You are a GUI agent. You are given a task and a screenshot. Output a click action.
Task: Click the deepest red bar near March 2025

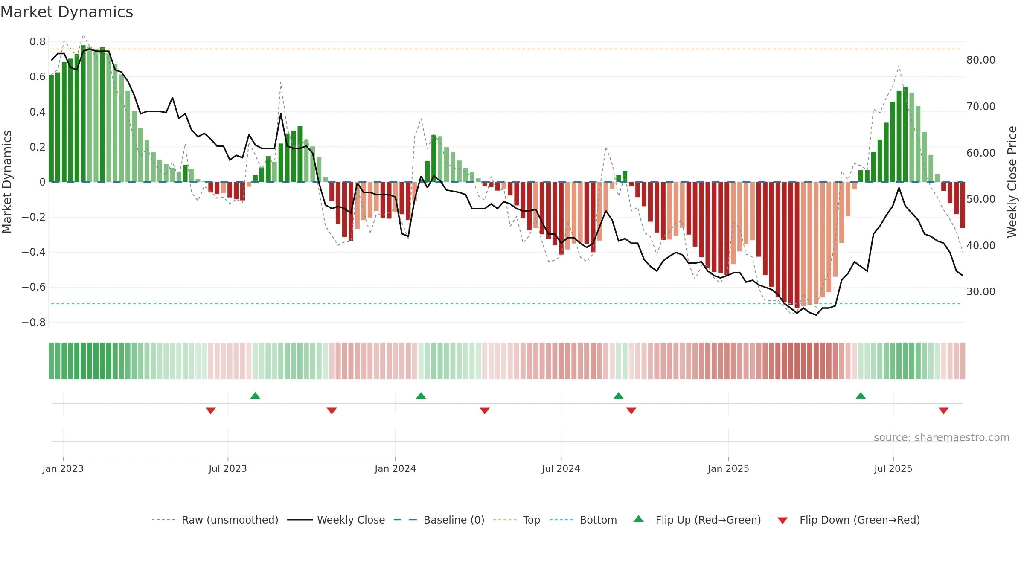click(797, 245)
